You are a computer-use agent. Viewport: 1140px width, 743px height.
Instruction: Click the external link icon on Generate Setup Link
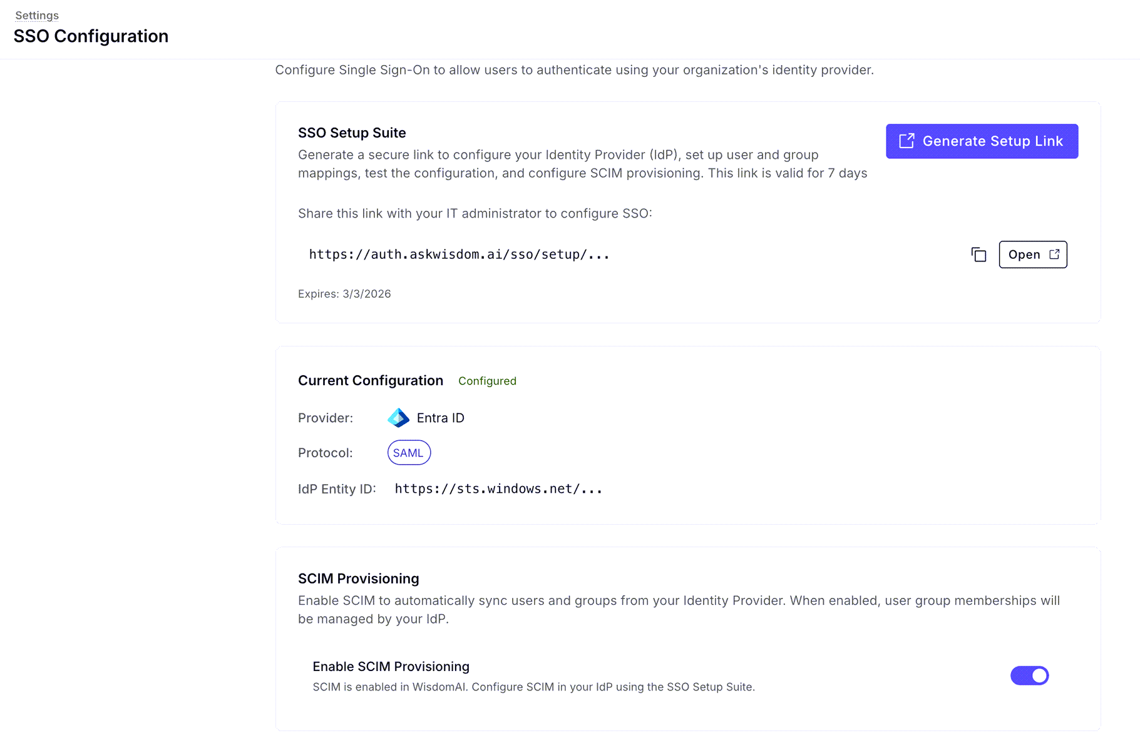point(906,141)
